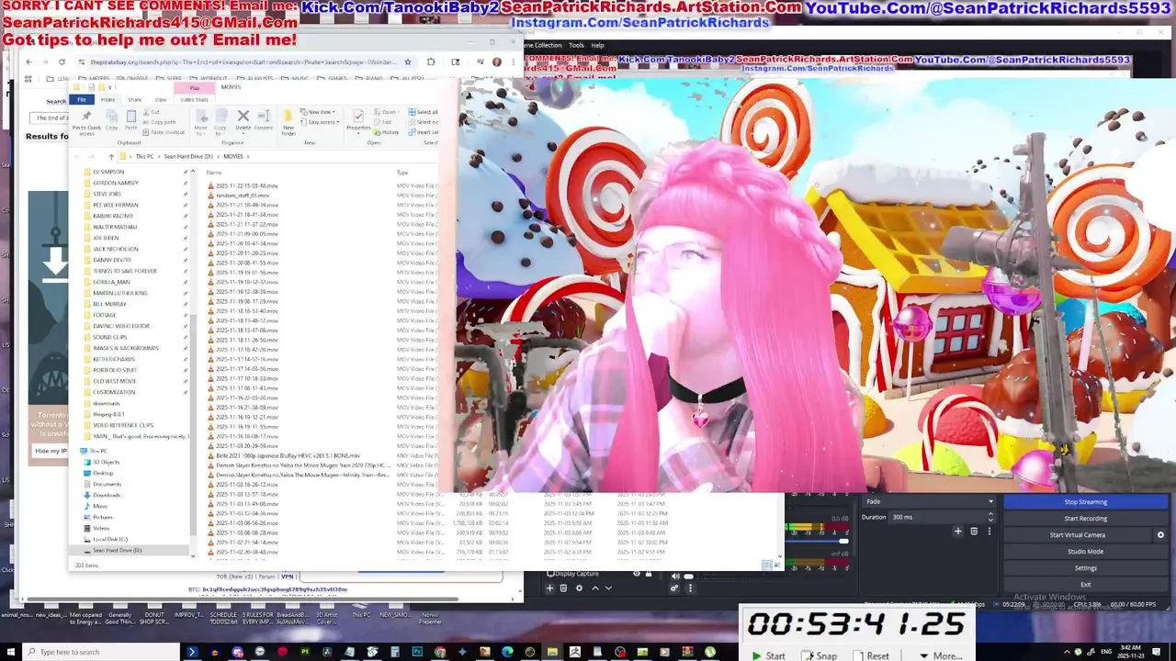The width and height of the screenshot is (1176, 661).
Task: Open Properties in Explorer ribbon
Action: [x=358, y=120]
